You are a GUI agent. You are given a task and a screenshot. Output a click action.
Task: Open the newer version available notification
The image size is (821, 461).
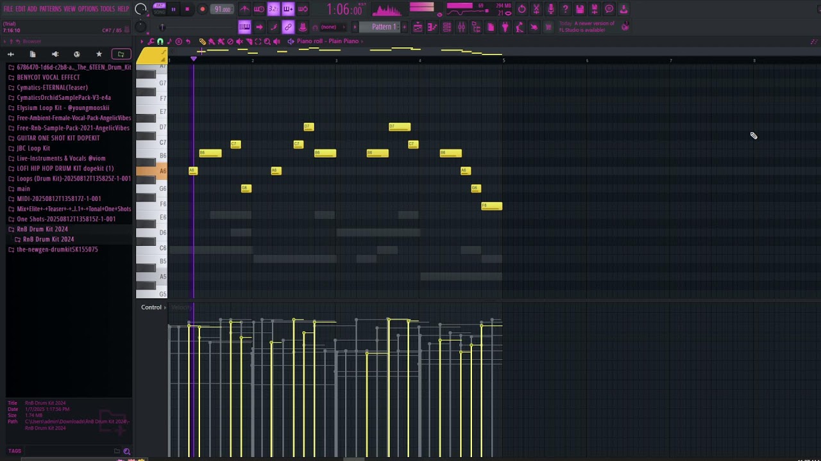click(x=593, y=27)
